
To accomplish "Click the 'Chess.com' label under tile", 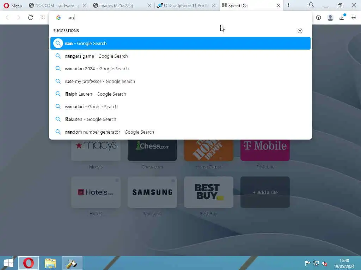I will pyautogui.click(x=152, y=167).
